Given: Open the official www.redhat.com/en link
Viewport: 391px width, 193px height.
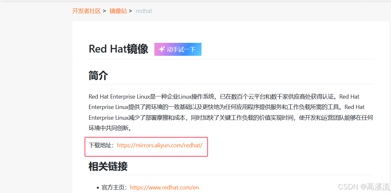Looking at the screenshot, I should 164,187.
